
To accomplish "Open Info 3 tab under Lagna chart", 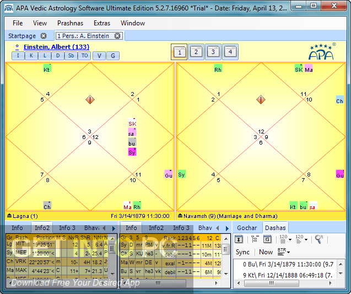I will [67, 228].
